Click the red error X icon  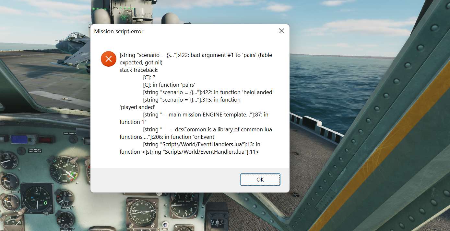click(108, 59)
